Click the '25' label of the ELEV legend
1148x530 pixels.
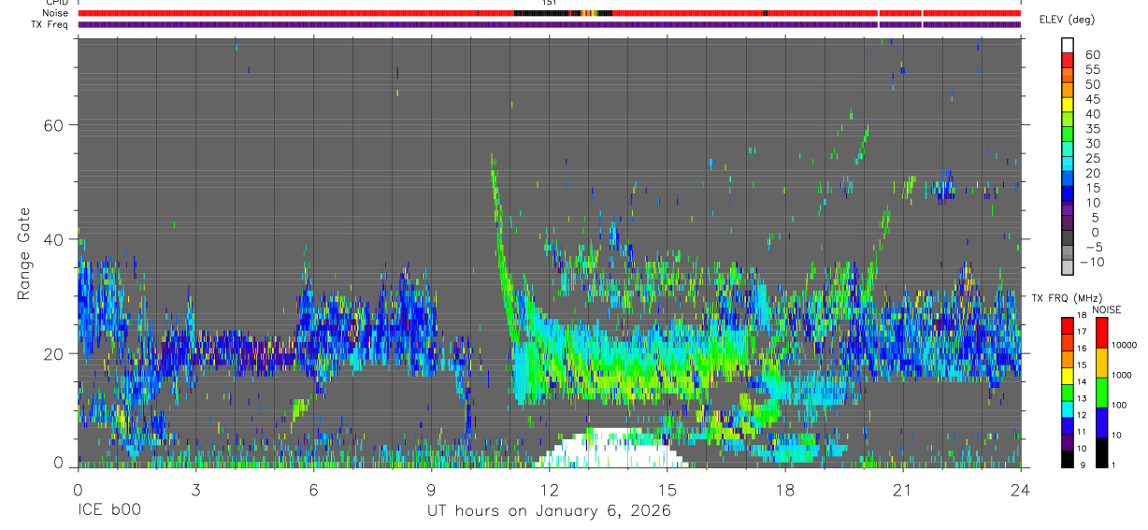[1092, 158]
